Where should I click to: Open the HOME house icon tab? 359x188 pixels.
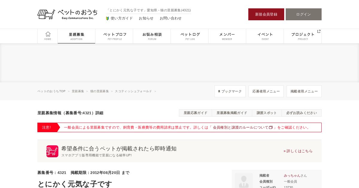(x=48, y=36)
